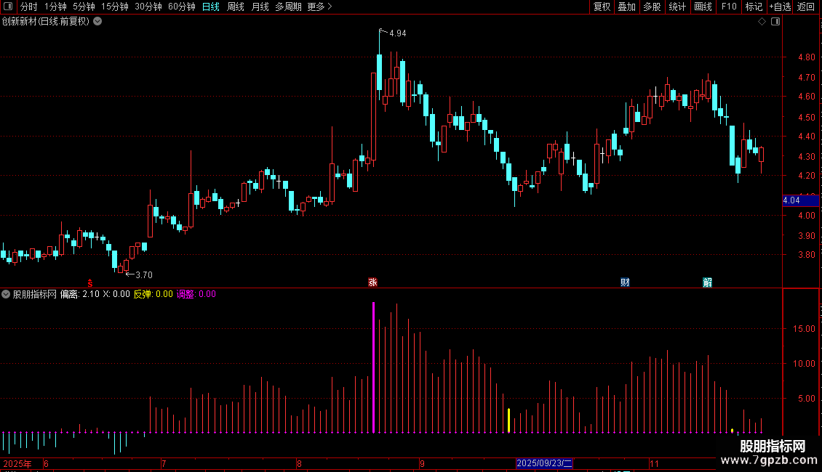This screenshot has height=472, width=822.
Task: Click the 标记 mark button
Action: [754, 7]
